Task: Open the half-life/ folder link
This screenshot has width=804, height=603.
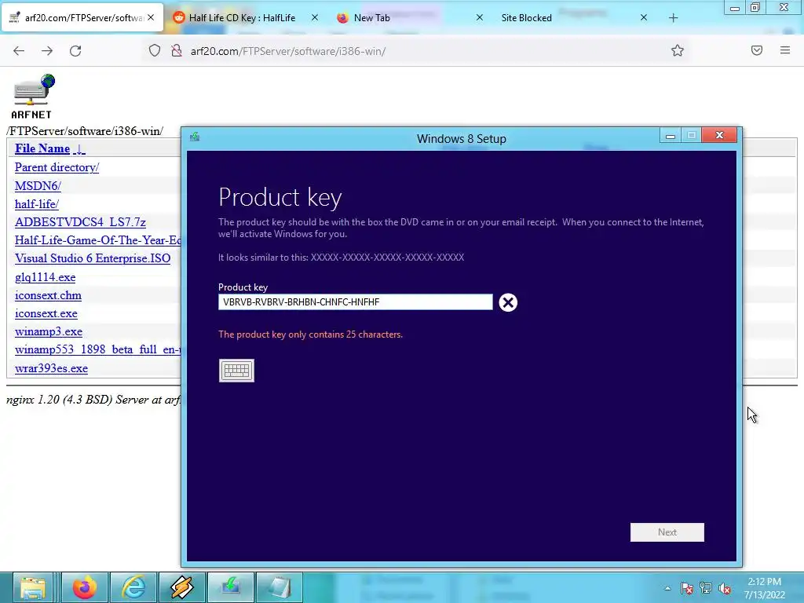Action: click(x=37, y=204)
